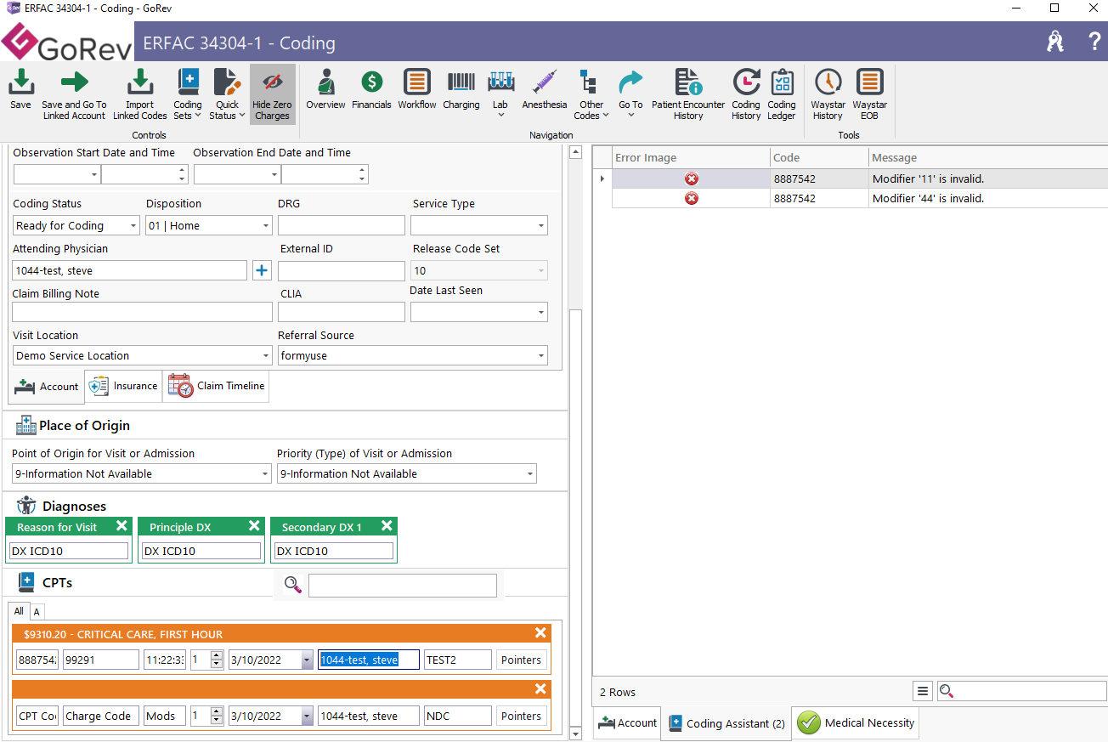Open Patient Encounter History
The height and width of the screenshot is (742, 1108).
(688, 94)
